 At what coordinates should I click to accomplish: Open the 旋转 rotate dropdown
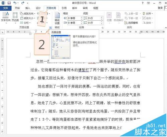[x=148, y=23]
